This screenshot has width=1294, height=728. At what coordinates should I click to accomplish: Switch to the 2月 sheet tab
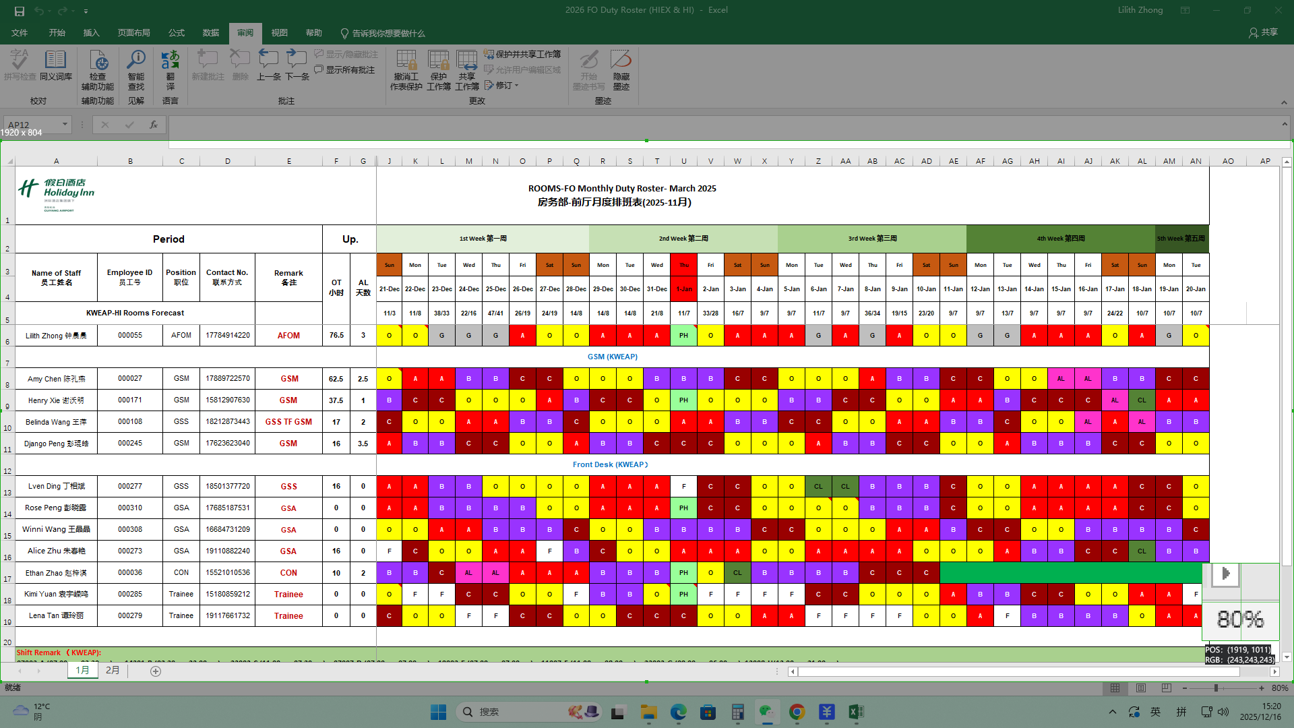(113, 670)
